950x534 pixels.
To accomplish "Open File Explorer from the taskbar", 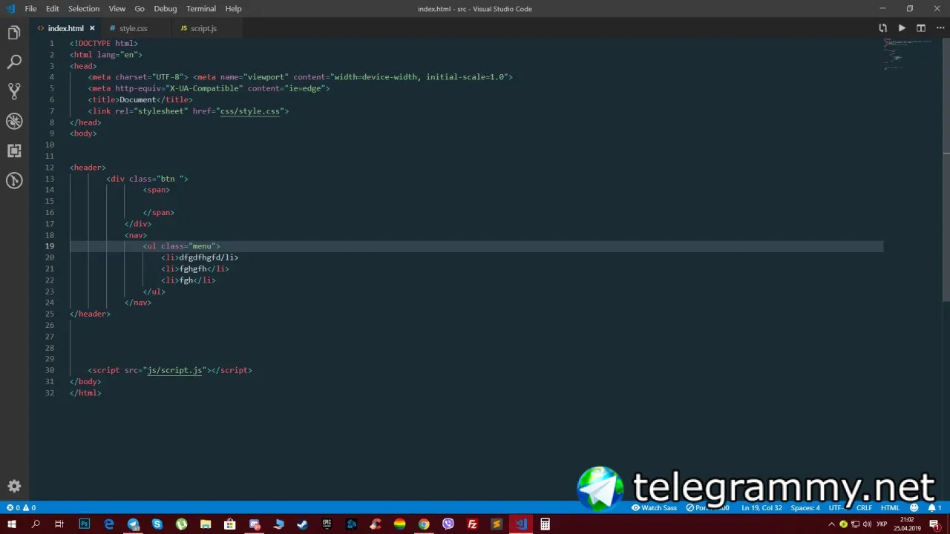I will [206, 524].
